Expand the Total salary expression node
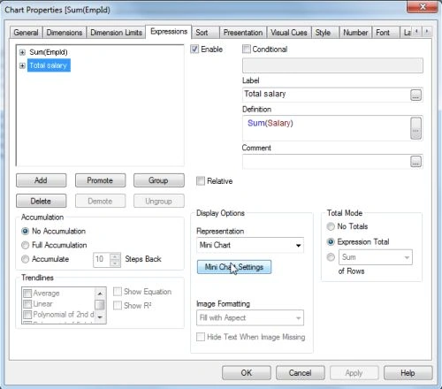Screen dimensions: 442x389 click(x=22, y=65)
